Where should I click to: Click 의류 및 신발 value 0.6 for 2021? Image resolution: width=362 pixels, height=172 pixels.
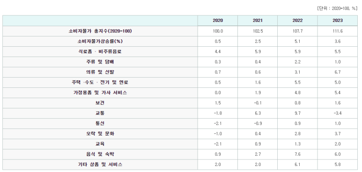(258, 72)
